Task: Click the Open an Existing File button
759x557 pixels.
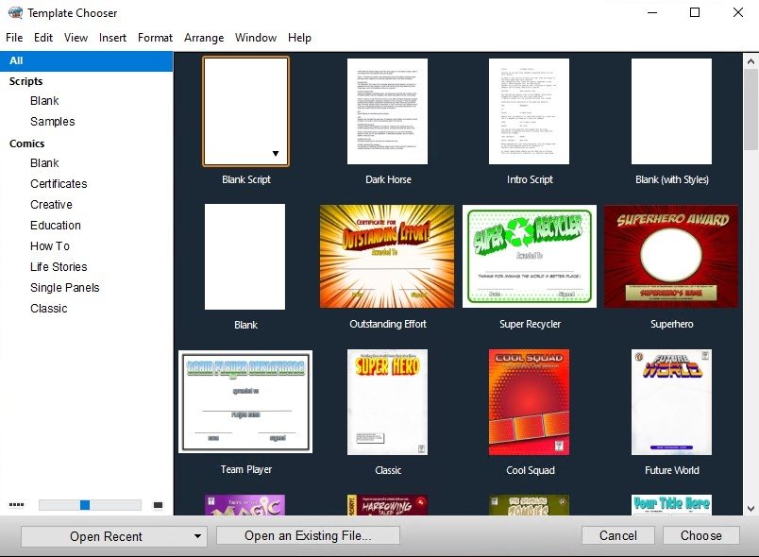Action: click(308, 535)
